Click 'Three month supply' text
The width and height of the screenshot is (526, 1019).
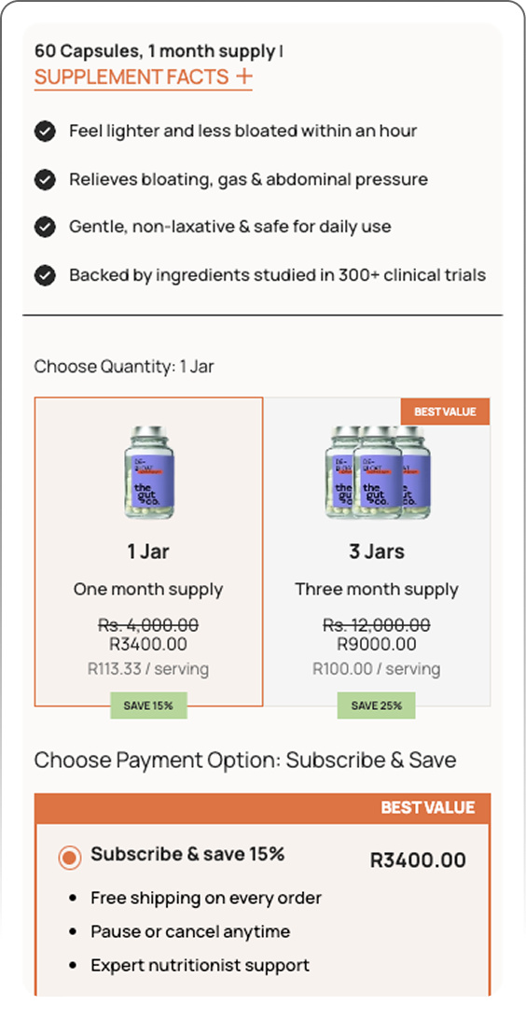coord(377,590)
